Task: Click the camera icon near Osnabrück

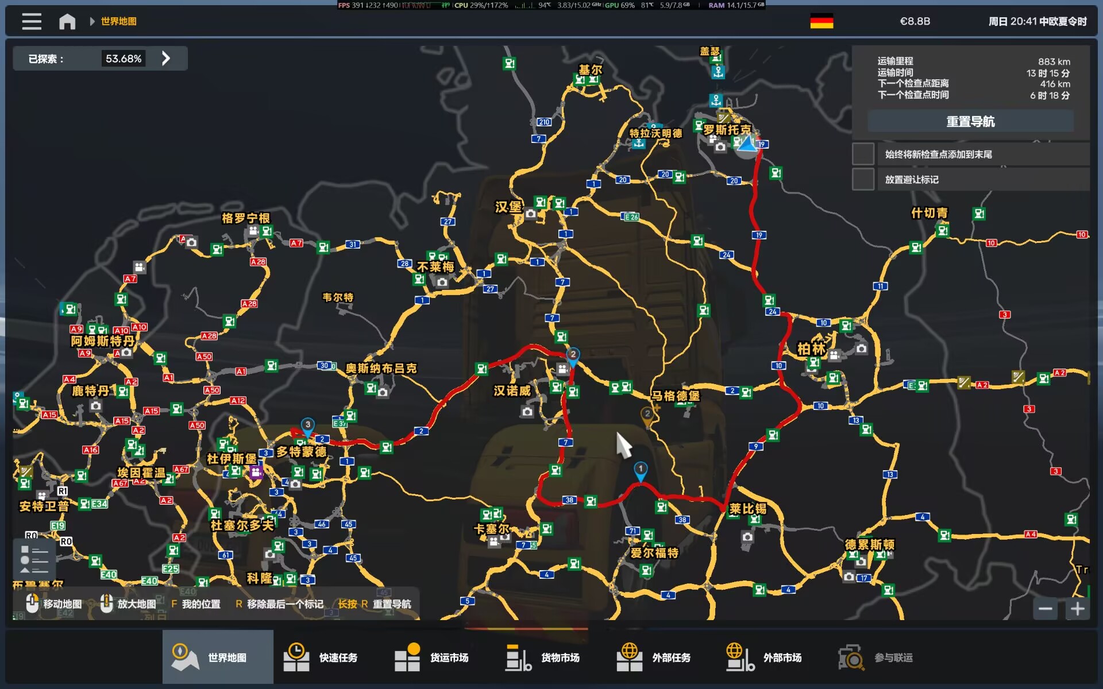Action: (383, 392)
